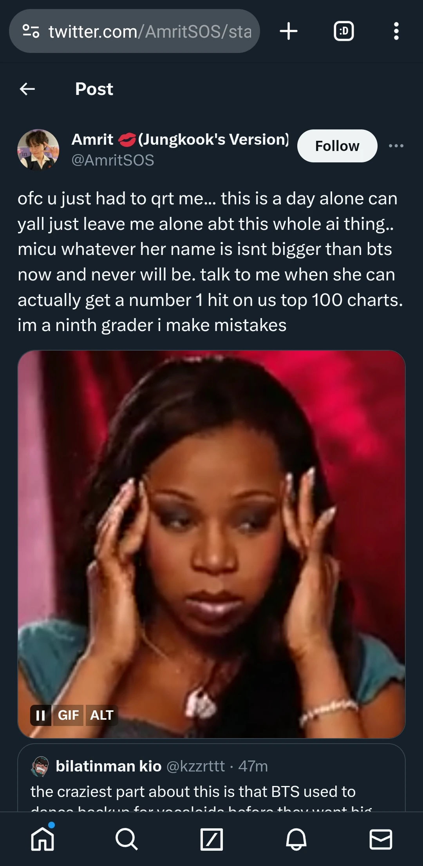Open the tweet's more options menu
423x866 pixels.
coord(396,146)
